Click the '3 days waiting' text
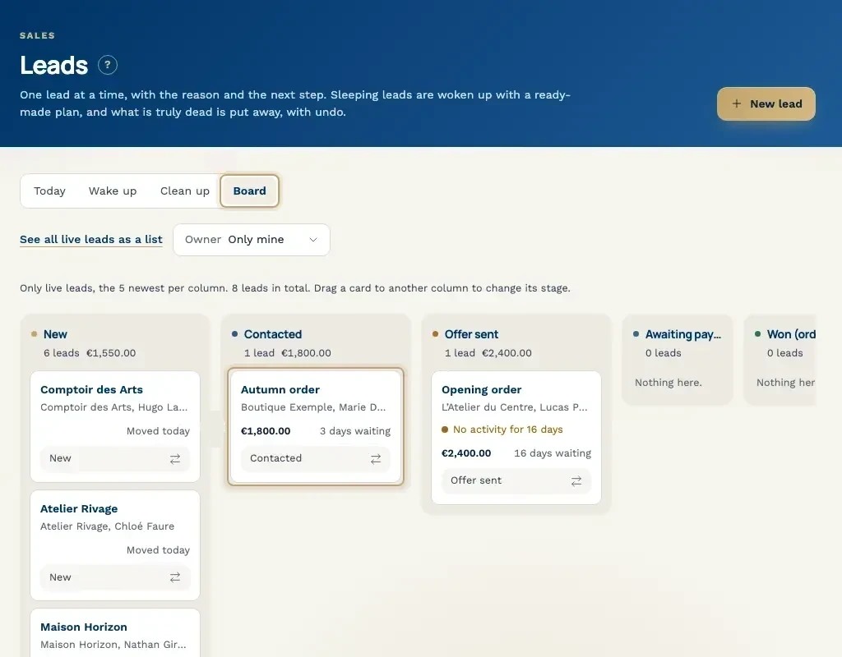842x657 pixels. pyautogui.click(x=355, y=431)
